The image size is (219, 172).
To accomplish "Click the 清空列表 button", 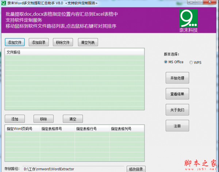I will [88, 42].
